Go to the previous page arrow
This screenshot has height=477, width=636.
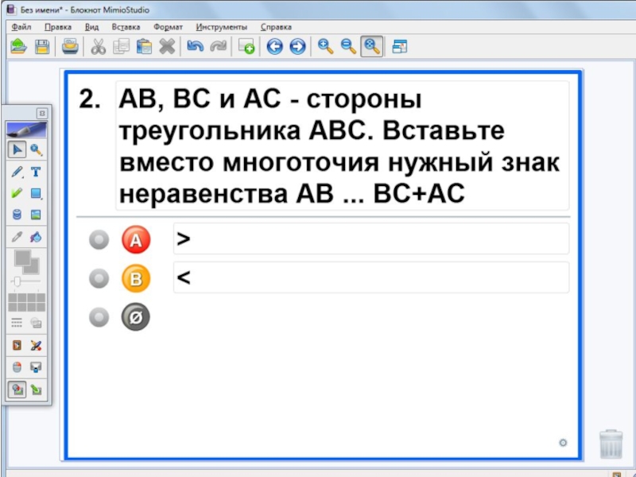275,47
